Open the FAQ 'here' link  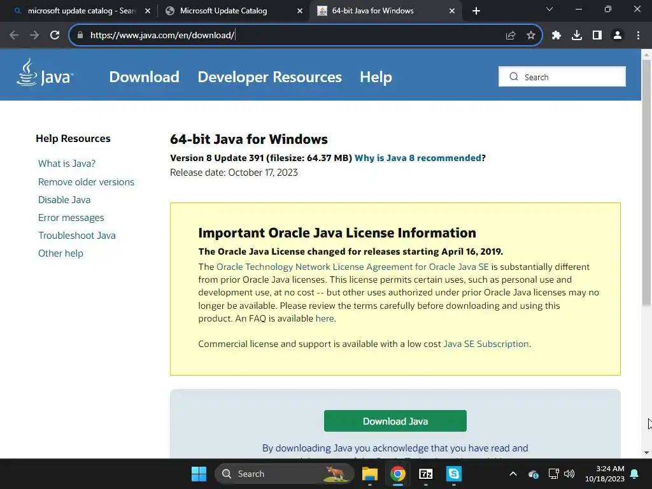[x=325, y=318]
